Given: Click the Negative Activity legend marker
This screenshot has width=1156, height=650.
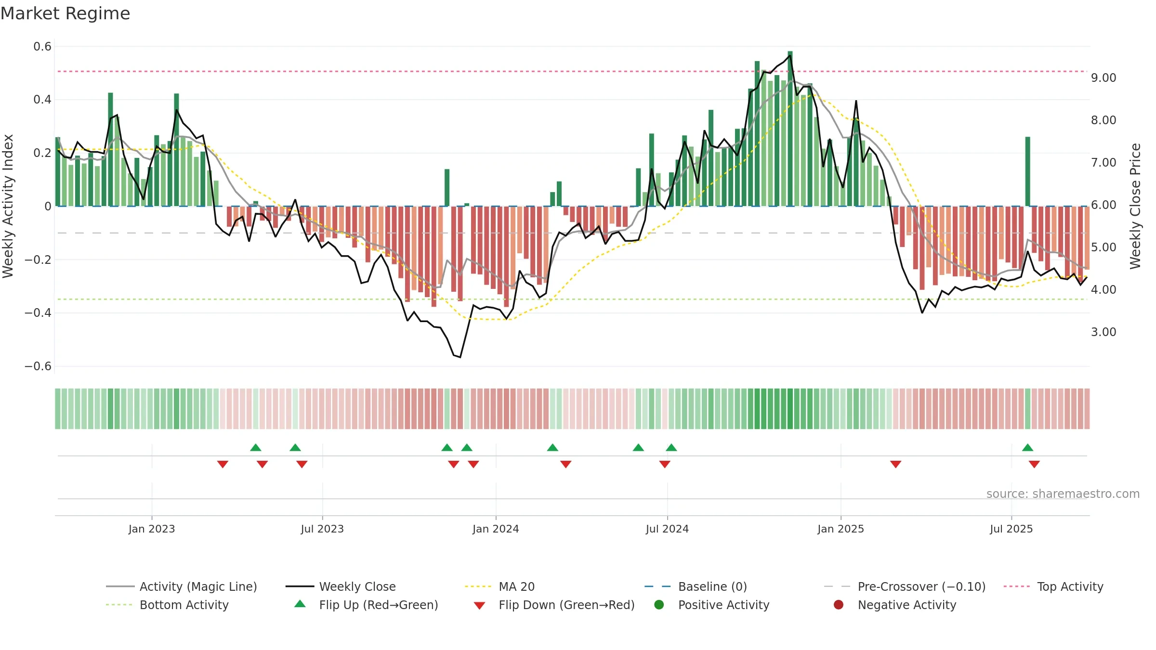Looking at the screenshot, I should (x=839, y=605).
